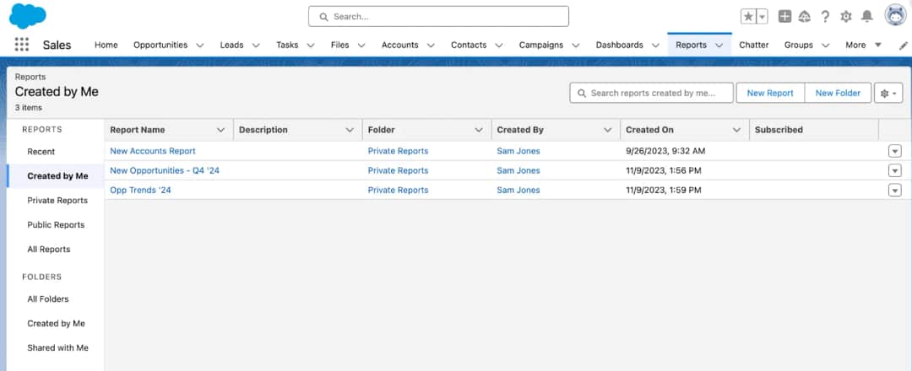Open the Setup gear icon in header
This screenshot has width=912, height=371.
[845, 17]
